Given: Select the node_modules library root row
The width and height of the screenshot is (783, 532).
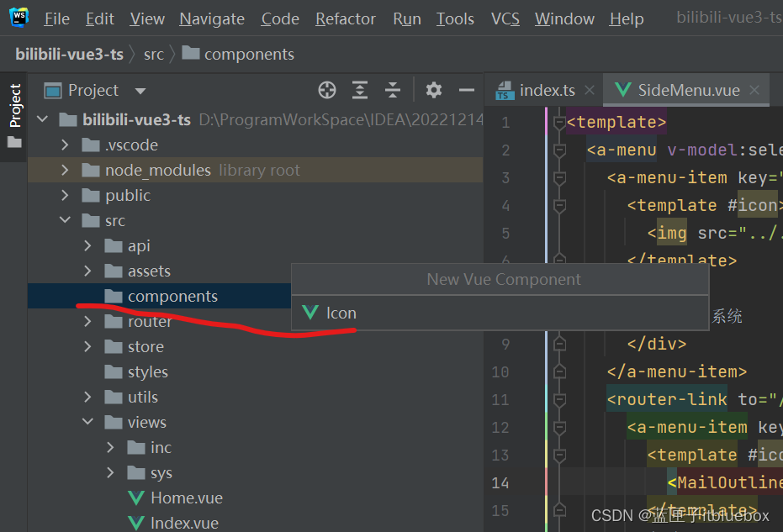Looking at the screenshot, I should click(x=255, y=170).
